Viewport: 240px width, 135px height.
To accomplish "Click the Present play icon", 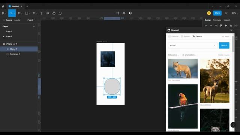I will point(226,13).
